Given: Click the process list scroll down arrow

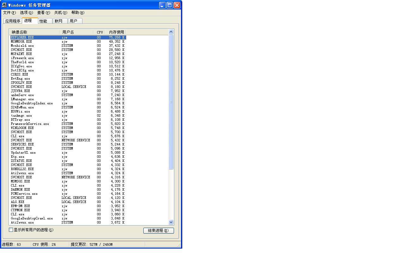Looking at the screenshot, I should 171,222.
